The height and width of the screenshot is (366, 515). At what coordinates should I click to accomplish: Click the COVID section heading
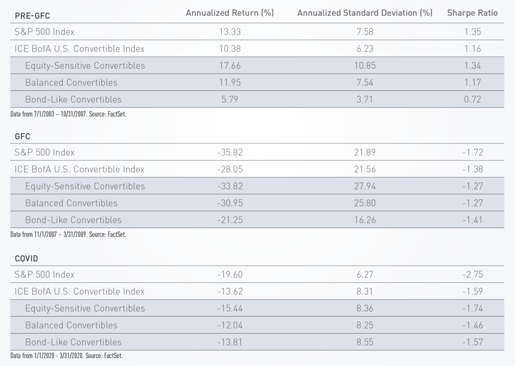[x=27, y=259]
